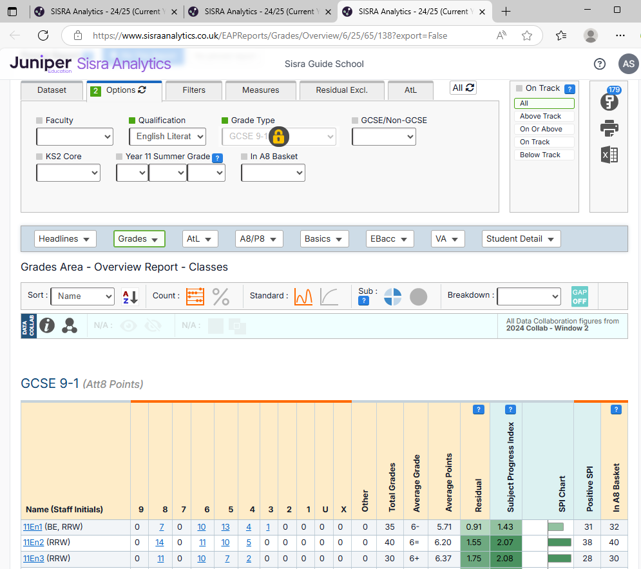Click the A-Z sort order icon
This screenshot has width=641, height=569.
click(x=130, y=296)
